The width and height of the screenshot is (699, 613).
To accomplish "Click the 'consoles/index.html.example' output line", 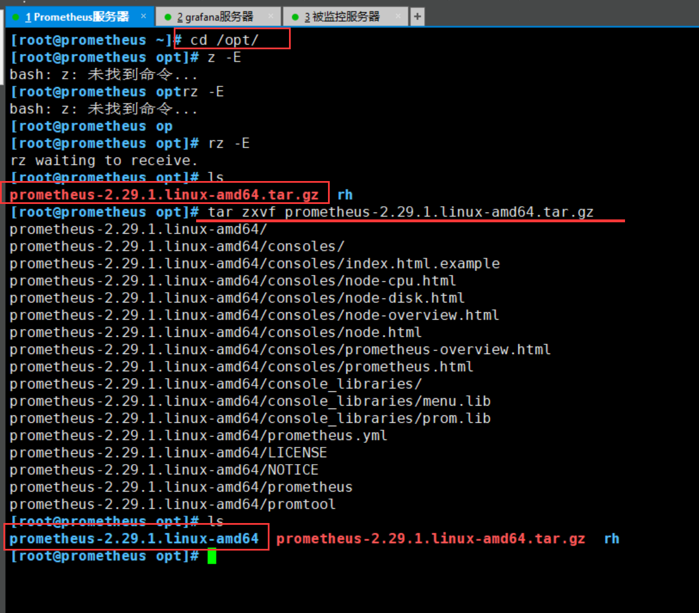I will point(255,264).
